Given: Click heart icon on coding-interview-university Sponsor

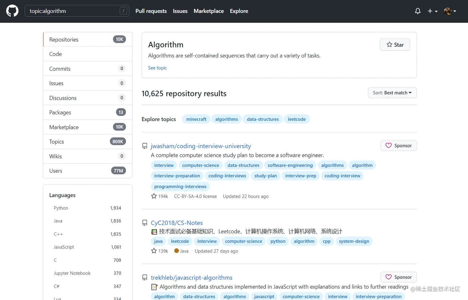Looking at the screenshot, I should [388, 145].
